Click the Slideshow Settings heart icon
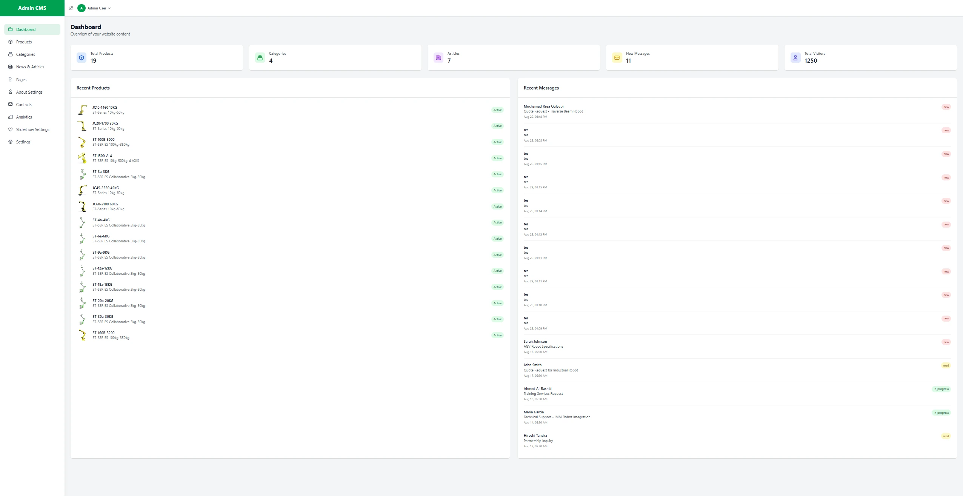 tap(11, 129)
